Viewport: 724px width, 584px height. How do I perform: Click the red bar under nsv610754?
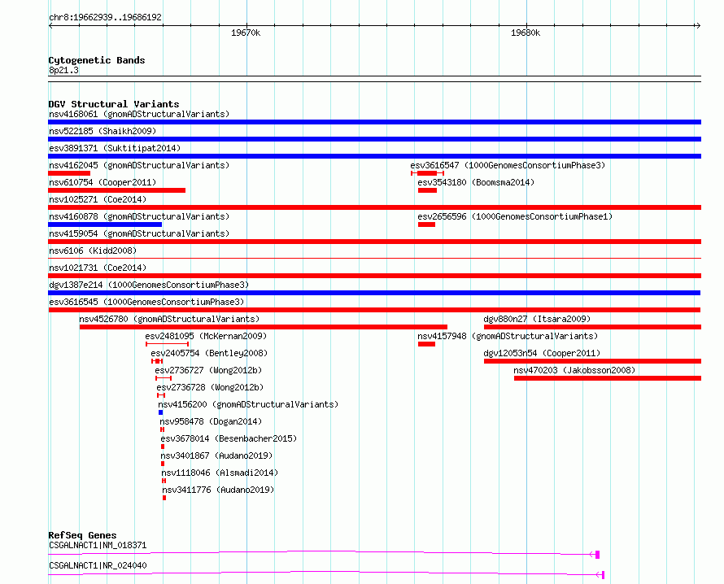click(x=117, y=190)
